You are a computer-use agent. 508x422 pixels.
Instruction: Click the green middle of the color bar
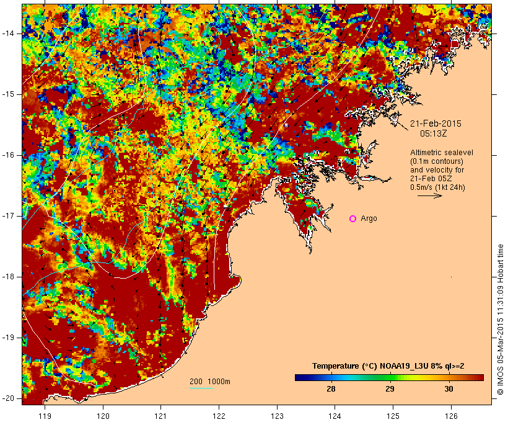tap(389, 377)
